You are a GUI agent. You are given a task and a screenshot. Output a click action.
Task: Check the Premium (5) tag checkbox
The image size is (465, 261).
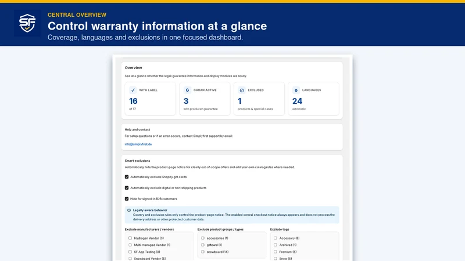276,252
